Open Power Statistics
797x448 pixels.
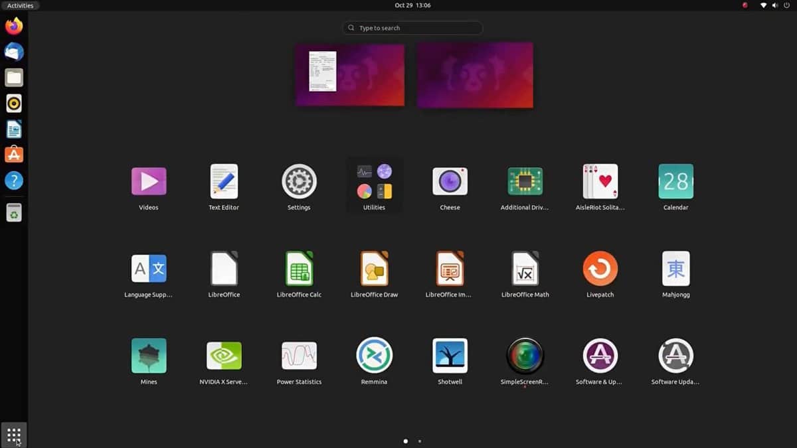pyautogui.click(x=299, y=356)
